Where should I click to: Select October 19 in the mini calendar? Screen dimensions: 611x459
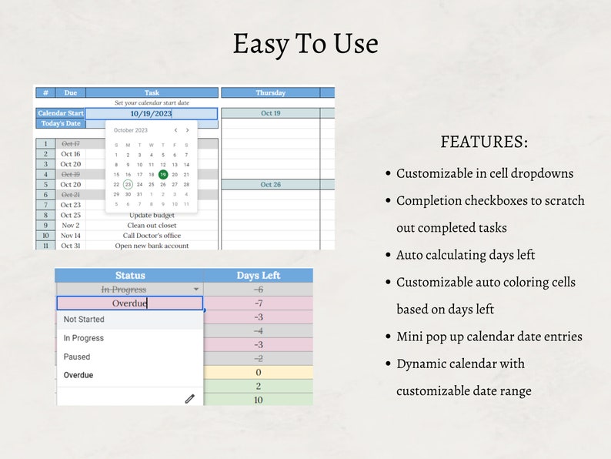[x=163, y=175]
